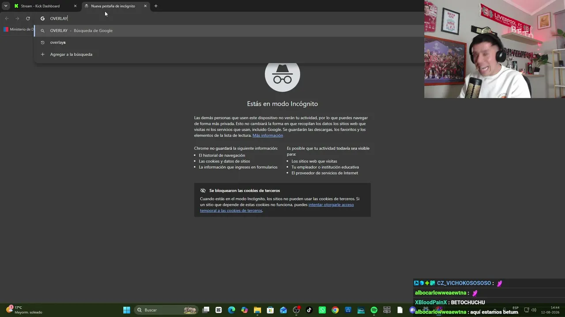
Task: Click the address bar containing OVERLAY
Action: pyautogui.click(x=230, y=18)
